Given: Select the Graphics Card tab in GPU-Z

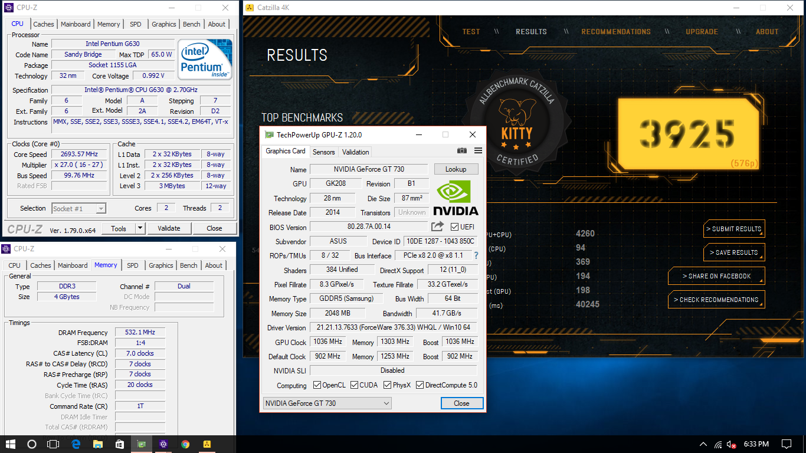Looking at the screenshot, I should [x=286, y=151].
